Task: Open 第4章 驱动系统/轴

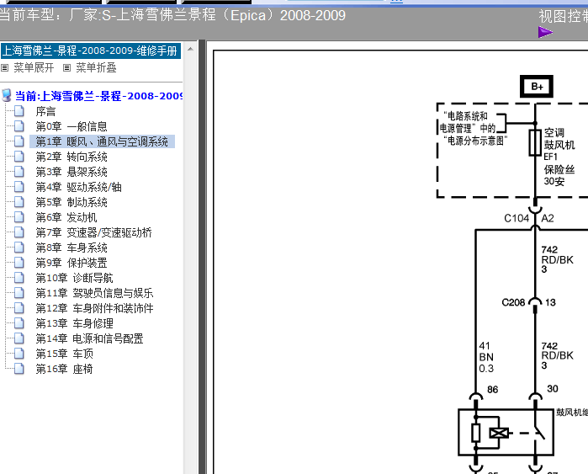Action: [78, 187]
